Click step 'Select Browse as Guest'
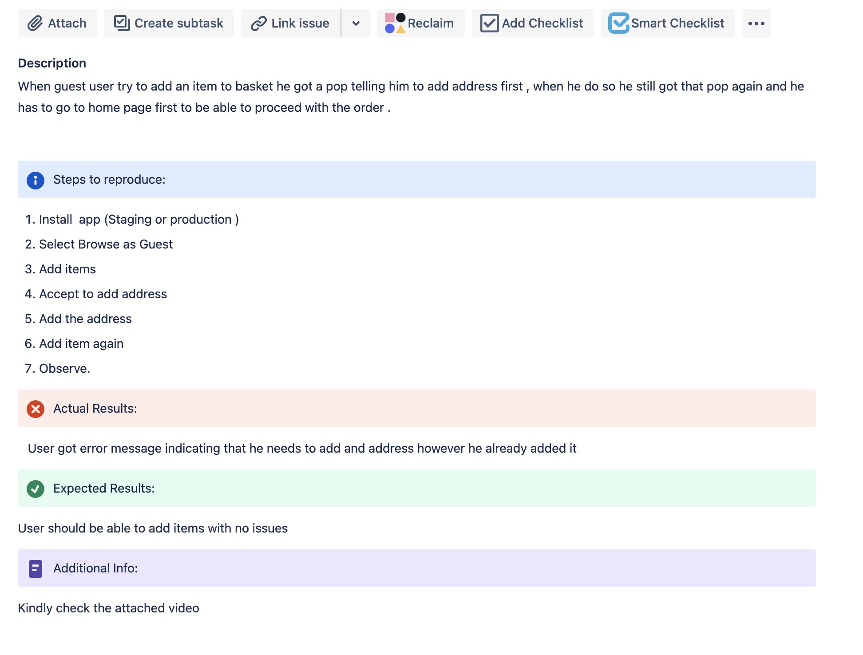This screenshot has width=863, height=655. click(x=106, y=244)
